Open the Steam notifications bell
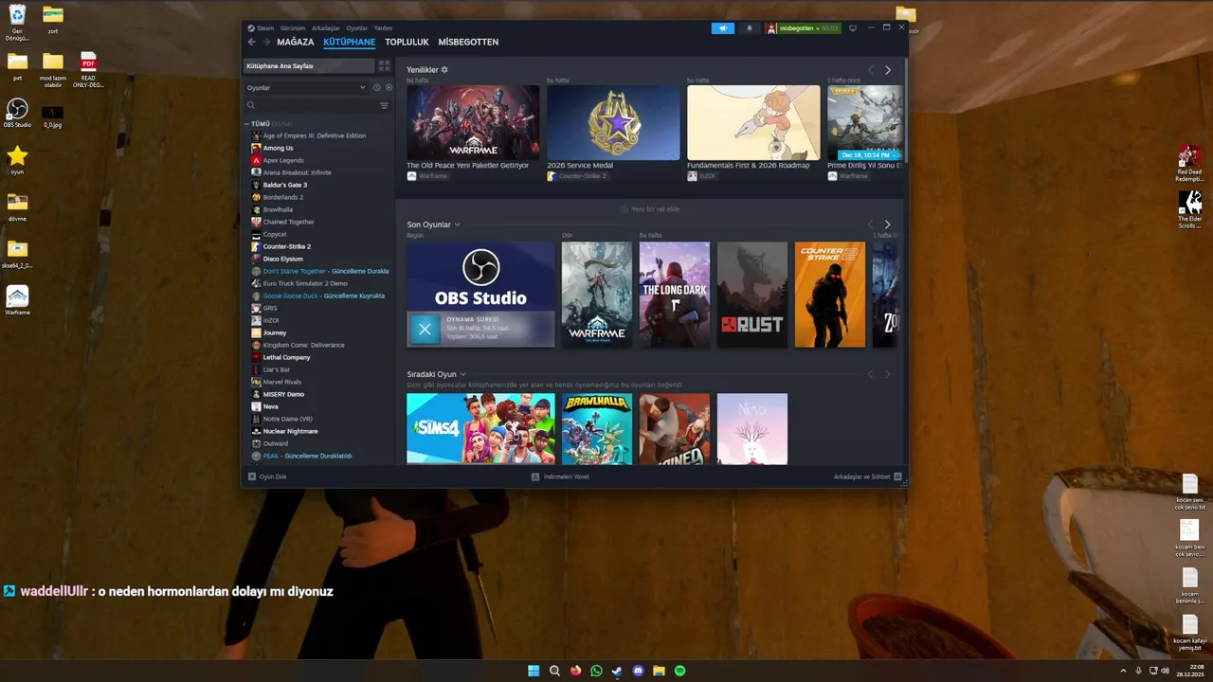1213x682 pixels. 749,28
